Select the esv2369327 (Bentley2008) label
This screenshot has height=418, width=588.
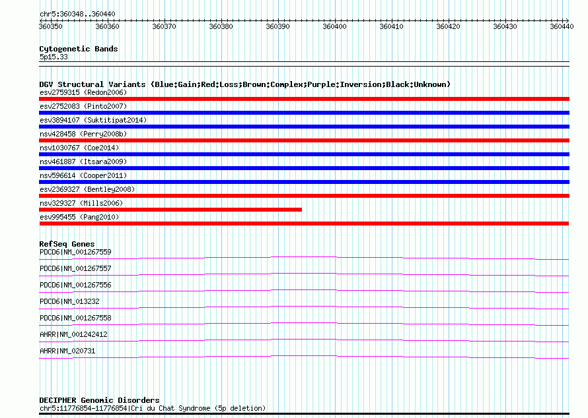click(87, 189)
